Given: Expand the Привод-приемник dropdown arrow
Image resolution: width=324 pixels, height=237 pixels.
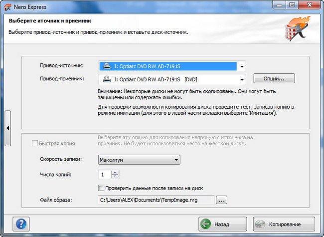Looking at the screenshot, I should click(x=242, y=80).
